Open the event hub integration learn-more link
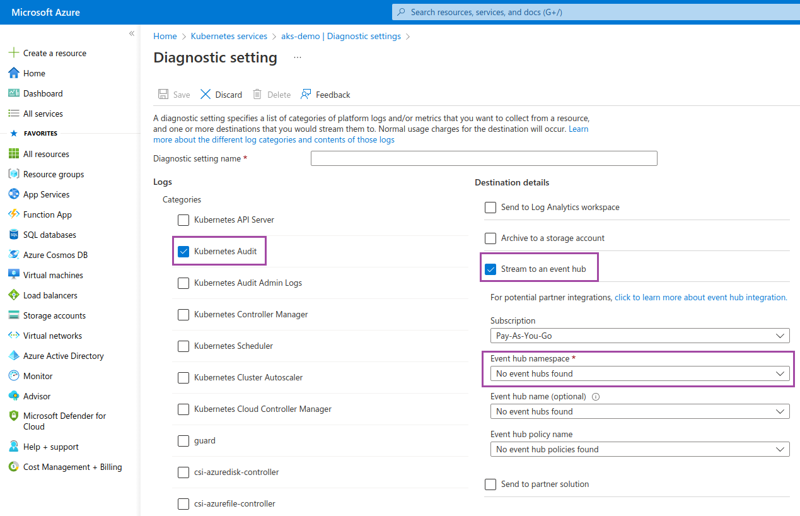 click(700, 296)
